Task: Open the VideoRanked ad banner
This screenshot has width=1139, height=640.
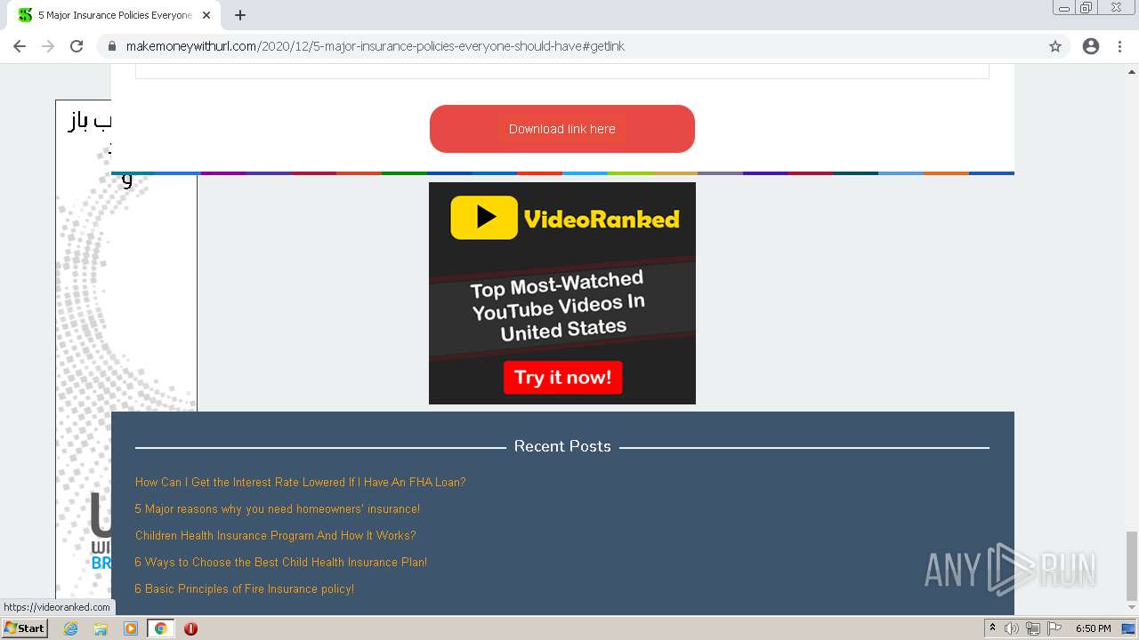Action: (x=562, y=293)
